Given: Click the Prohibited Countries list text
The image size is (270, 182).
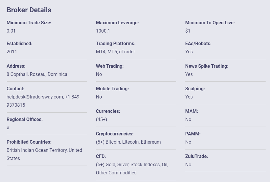Looking at the screenshot, I should [44, 154].
